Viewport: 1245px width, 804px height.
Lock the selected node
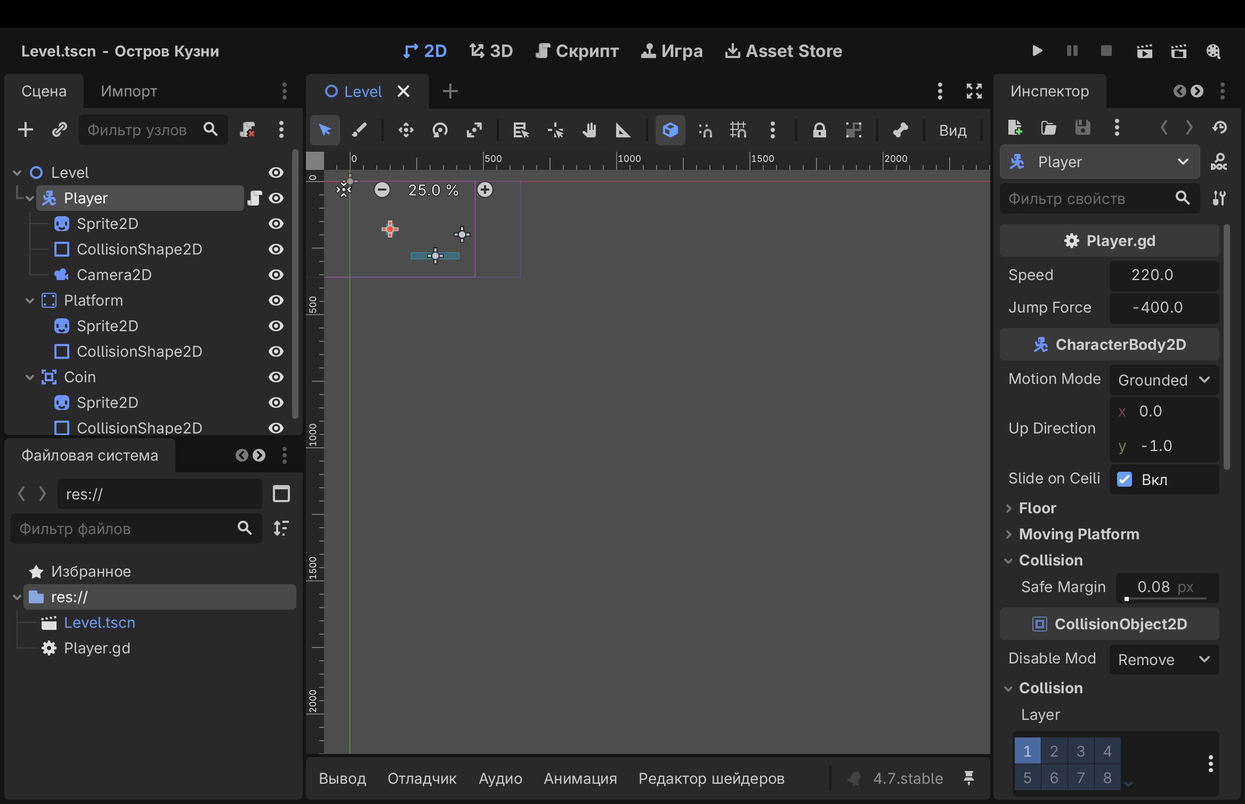819,130
